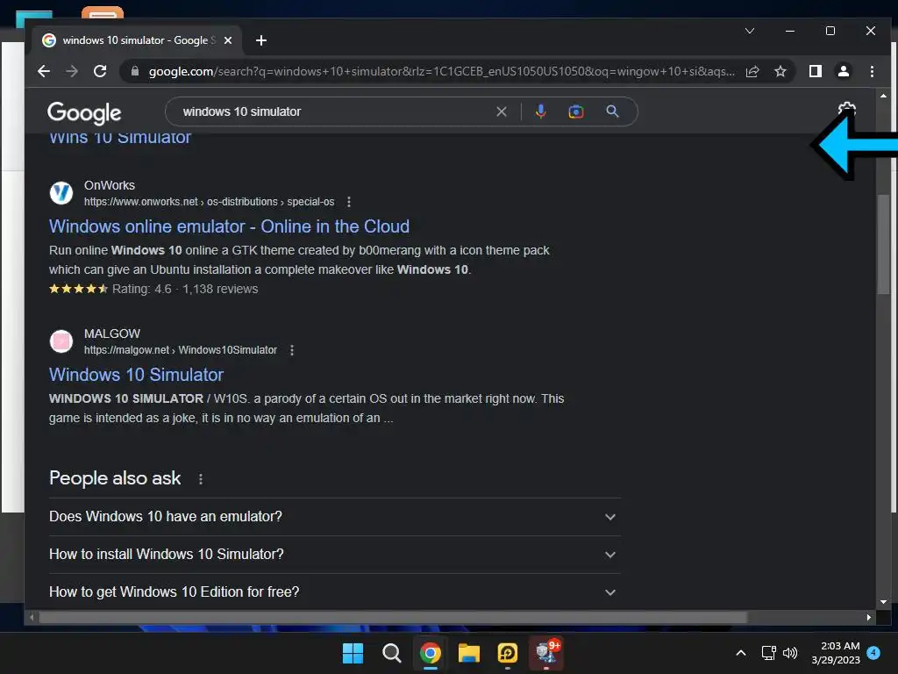Open the notification center badge
Image resolution: width=898 pixels, height=674 pixels.
click(873, 652)
